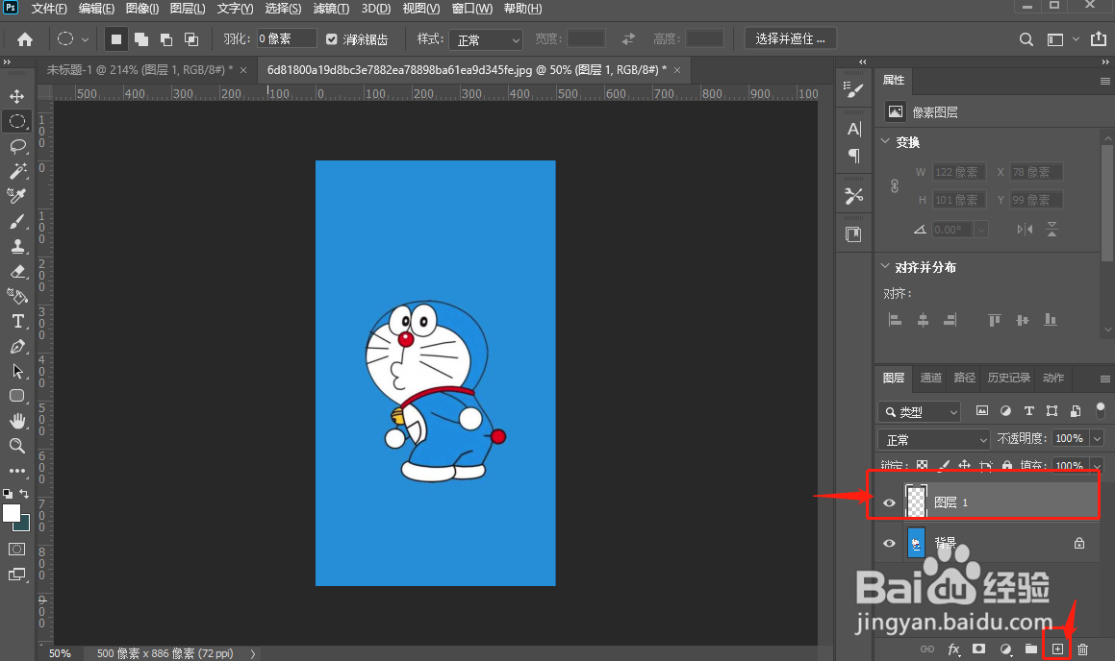Change the screen mode
The width and height of the screenshot is (1115, 661).
[17, 575]
